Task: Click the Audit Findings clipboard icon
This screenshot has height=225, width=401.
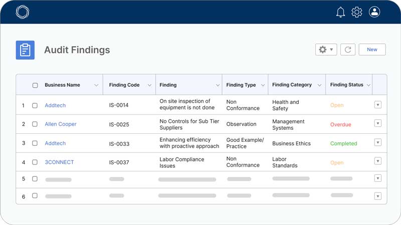Action: (x=25, y=50)
